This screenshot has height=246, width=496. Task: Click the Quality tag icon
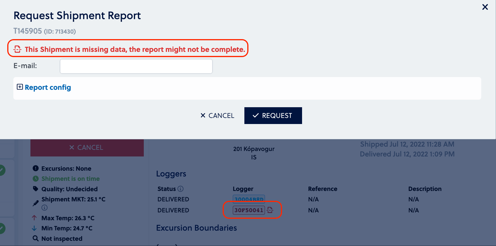click(36, 189)
